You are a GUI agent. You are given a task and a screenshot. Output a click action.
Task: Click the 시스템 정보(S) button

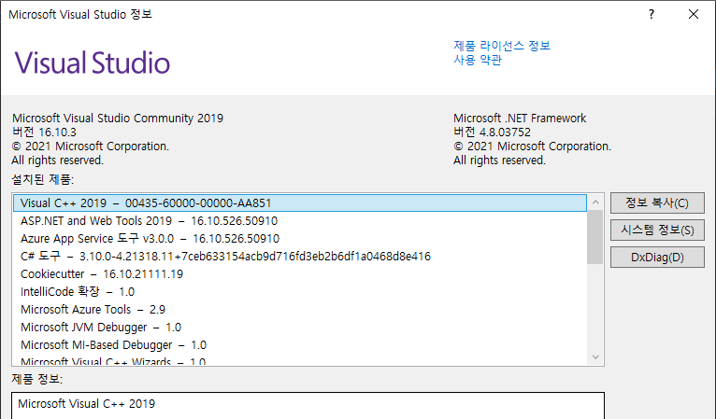[x=657, y=230]
